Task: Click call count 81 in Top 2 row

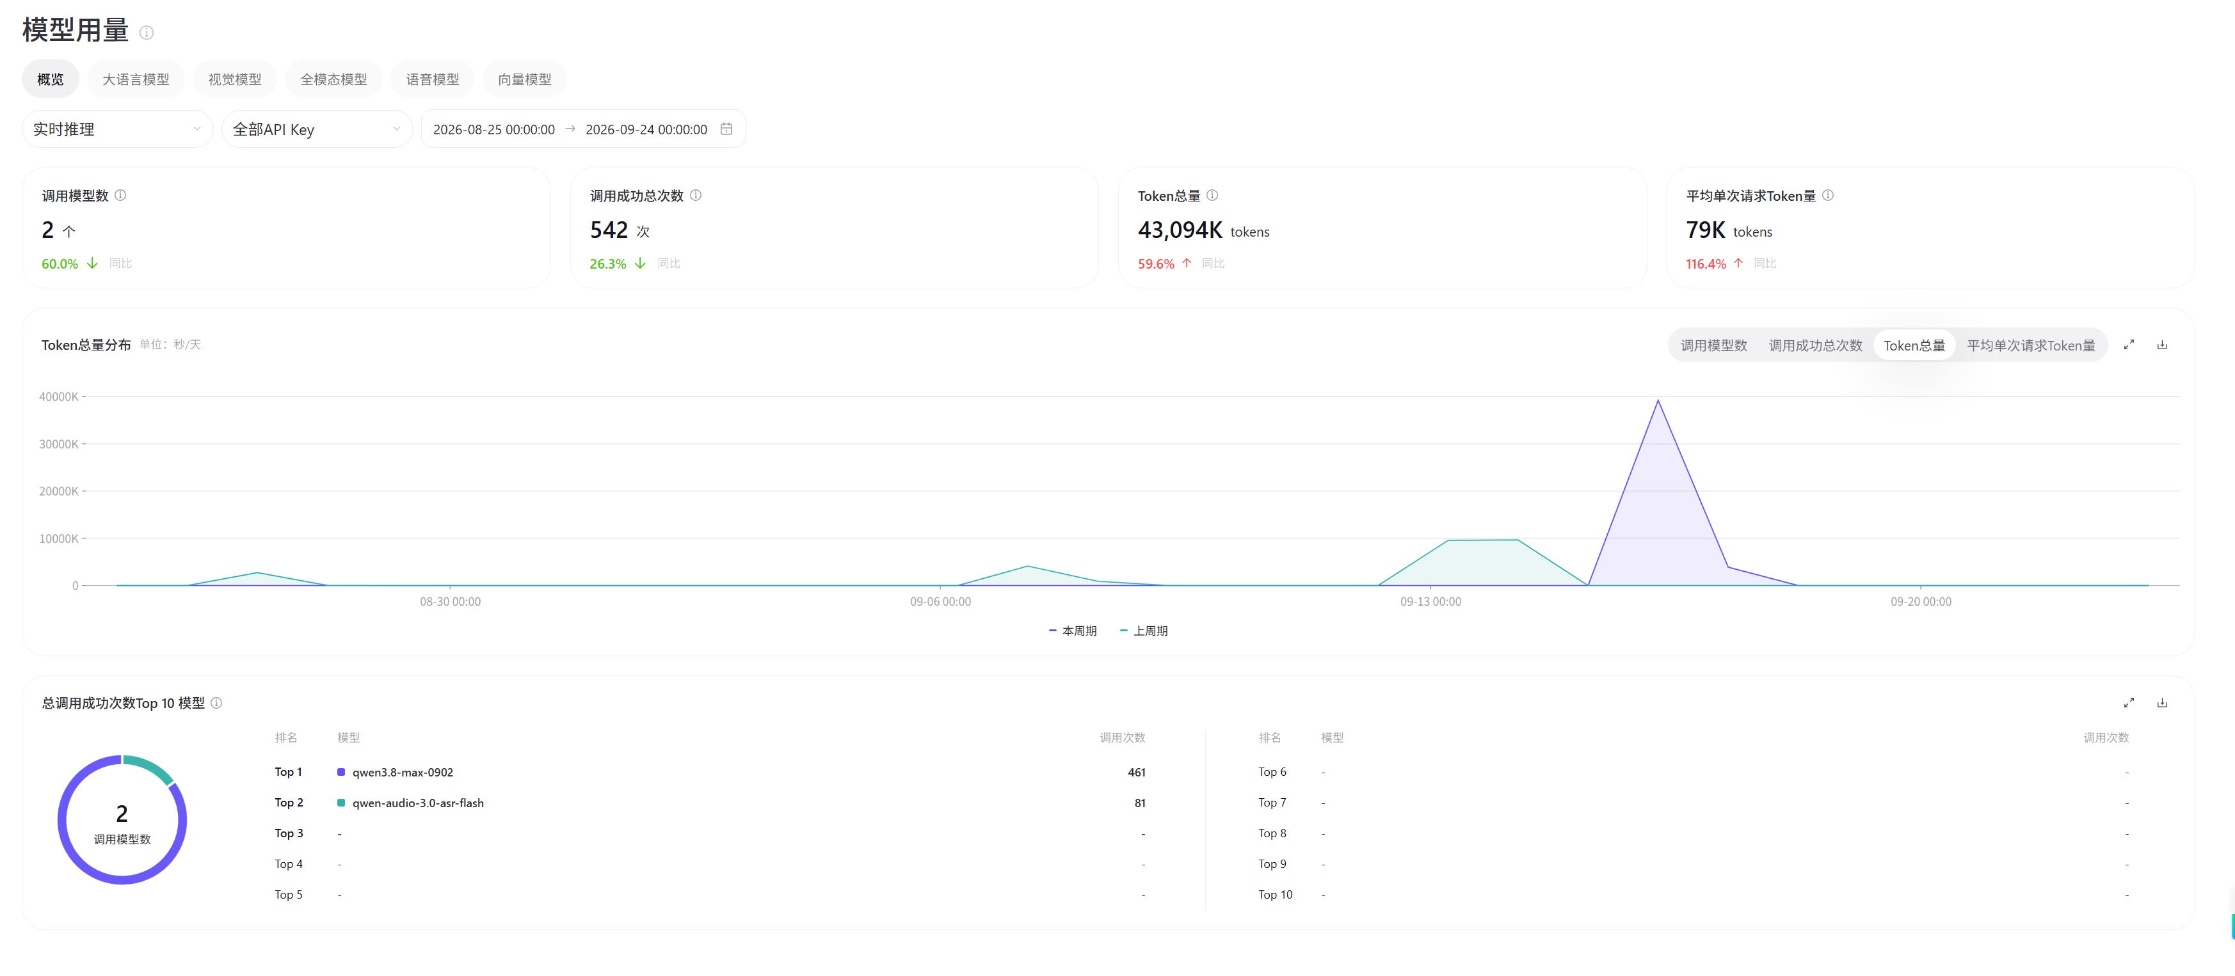Action: pyautogui.click(x=1140, y=803)
